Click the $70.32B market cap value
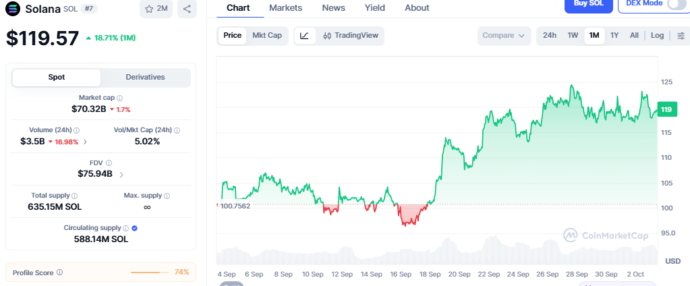This screenshot has height=286, width=690. 89,109
